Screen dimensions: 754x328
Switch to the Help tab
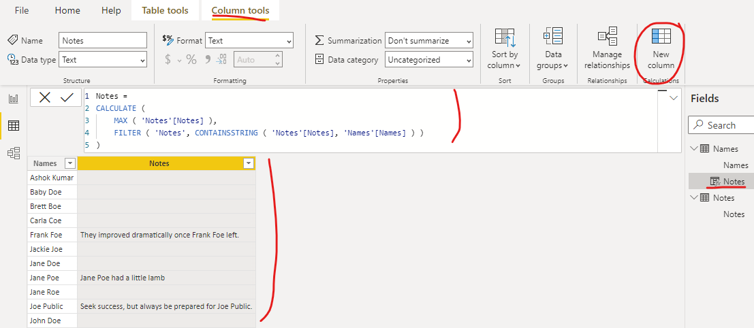(x=111, y=10)
